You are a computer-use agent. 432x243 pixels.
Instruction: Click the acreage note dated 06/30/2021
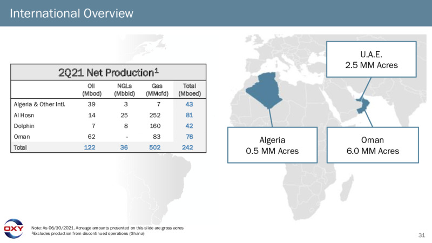tap(107, 228)
